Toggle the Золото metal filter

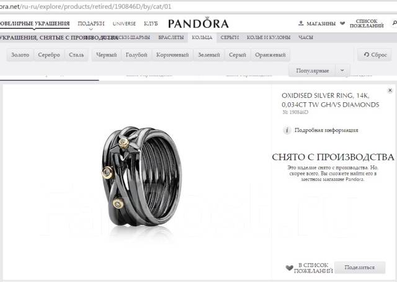click(20, 55)
